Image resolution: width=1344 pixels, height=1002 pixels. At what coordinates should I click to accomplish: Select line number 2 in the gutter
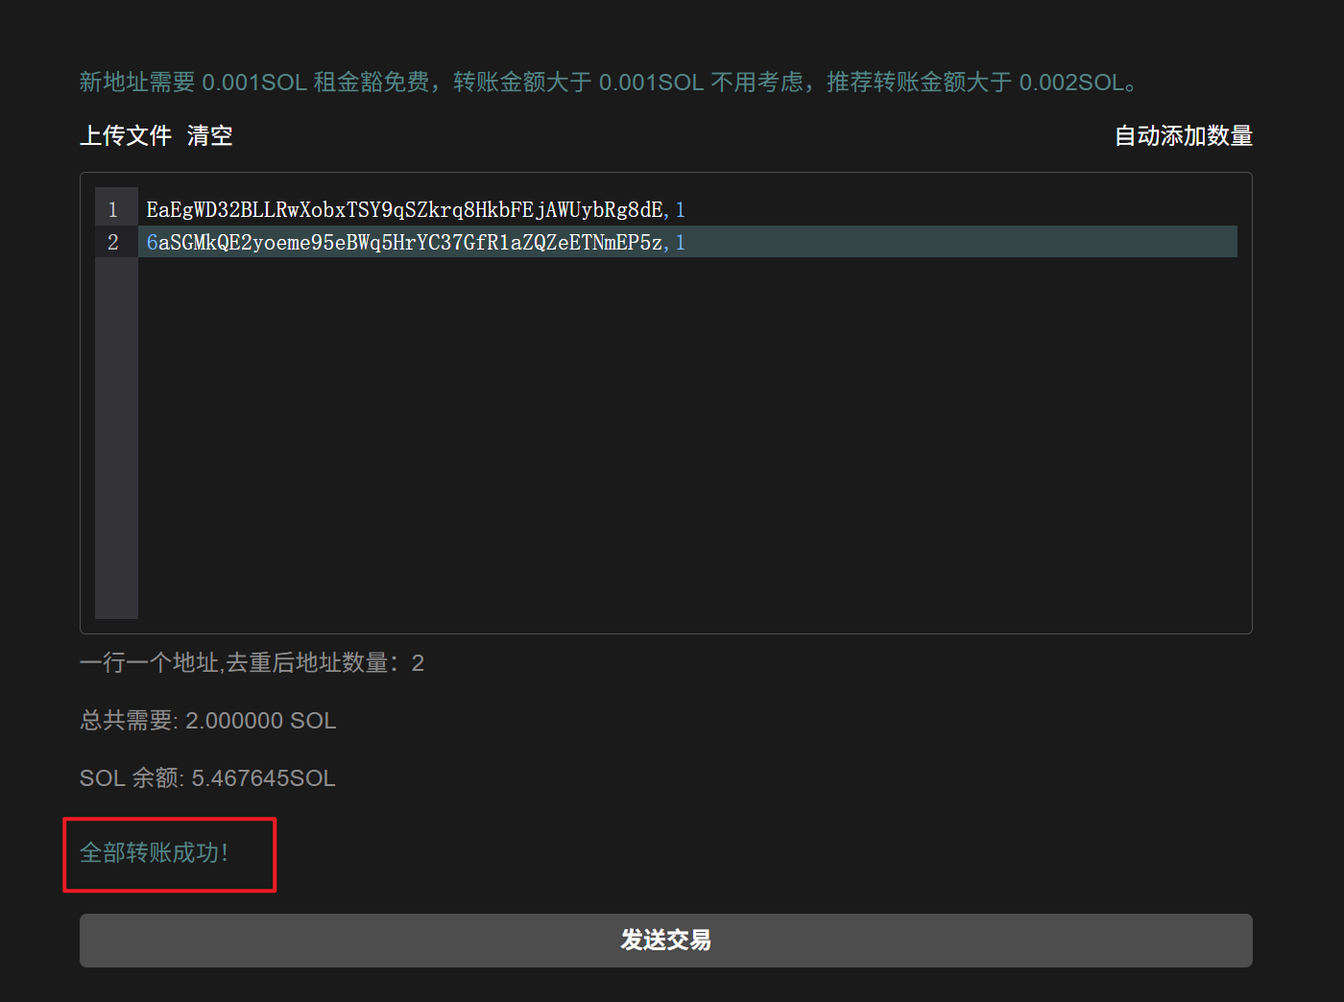tap(113, 242)
